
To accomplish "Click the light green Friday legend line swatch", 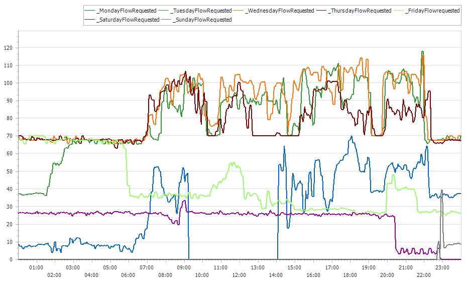I will point(399,11).
